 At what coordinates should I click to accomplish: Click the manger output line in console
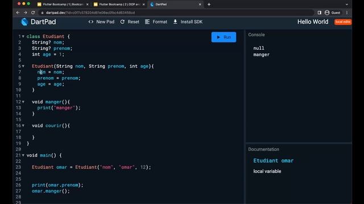click(262, 54)
